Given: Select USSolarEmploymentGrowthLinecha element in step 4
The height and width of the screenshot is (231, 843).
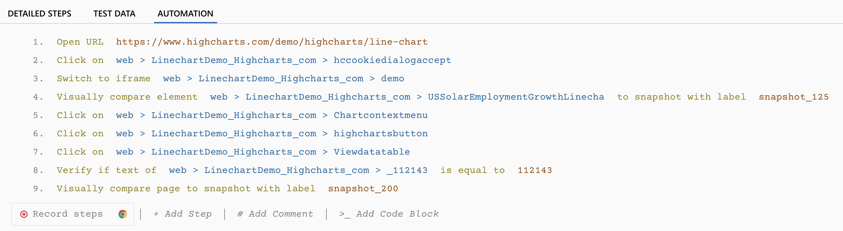Looking at the screenshot, I should [x=516, y=97].
